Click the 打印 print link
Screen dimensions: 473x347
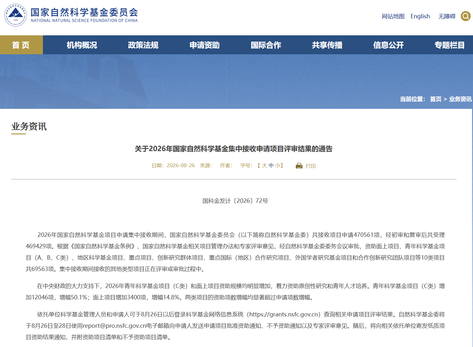310,166
